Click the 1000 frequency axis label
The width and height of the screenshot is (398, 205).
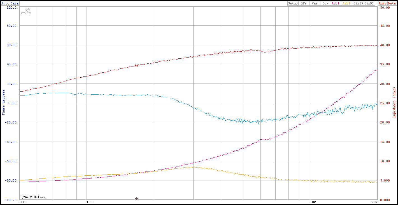90,202
